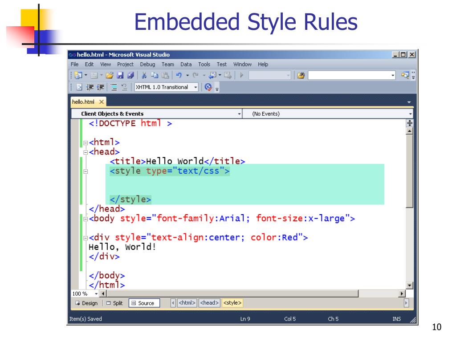456x342 pixels.
Task: Open the 100 % zoom dropdown
Action: pos(96,294)
